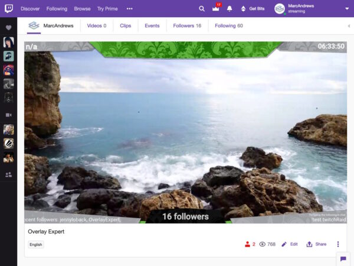Click Get Bits button
This screenshot has width=354, height=266.
pos(253,9)
